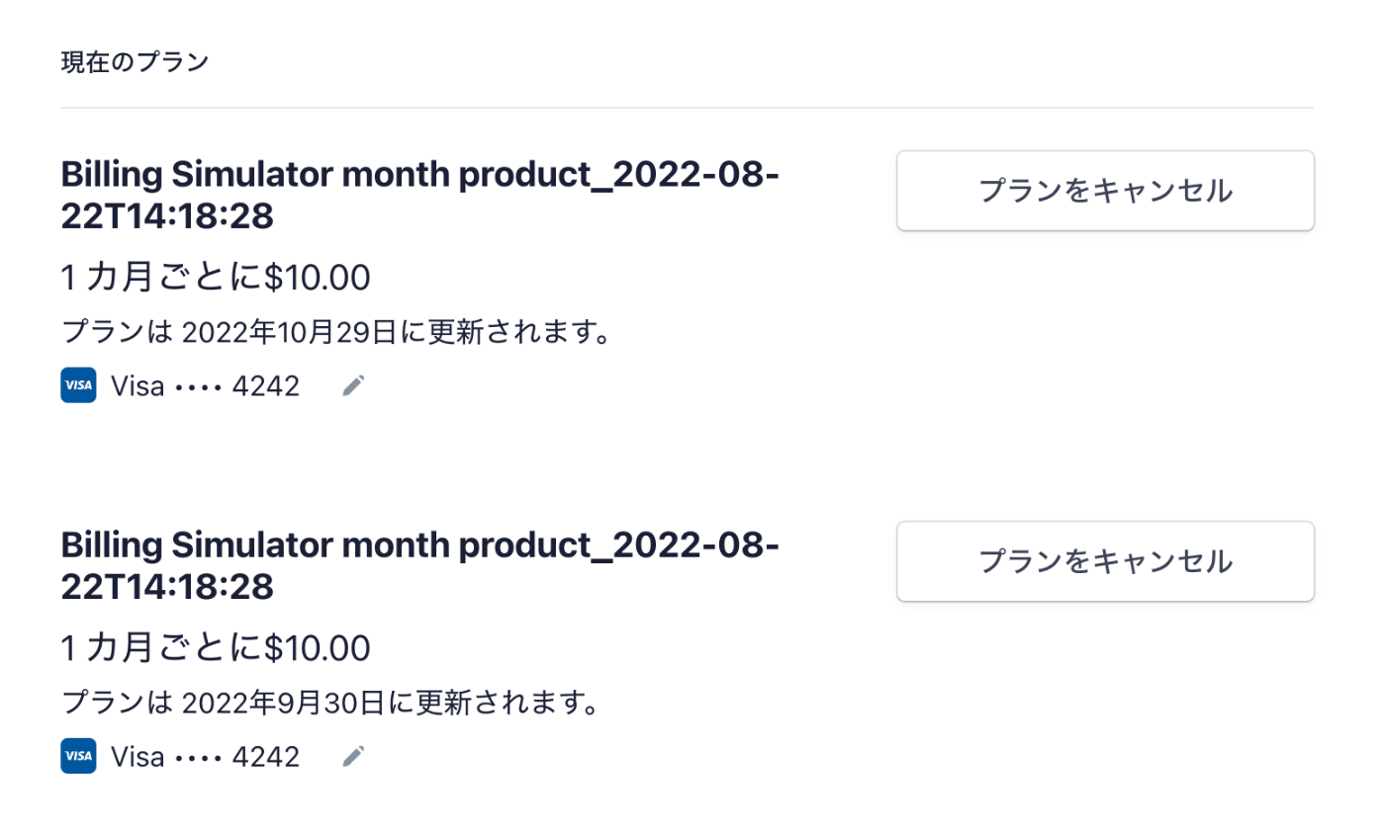Click the $10.00 amount on the September 30 plan

pos(318,649)
